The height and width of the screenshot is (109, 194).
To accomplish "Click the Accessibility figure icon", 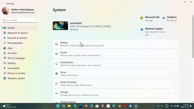I will pos(5,68).
